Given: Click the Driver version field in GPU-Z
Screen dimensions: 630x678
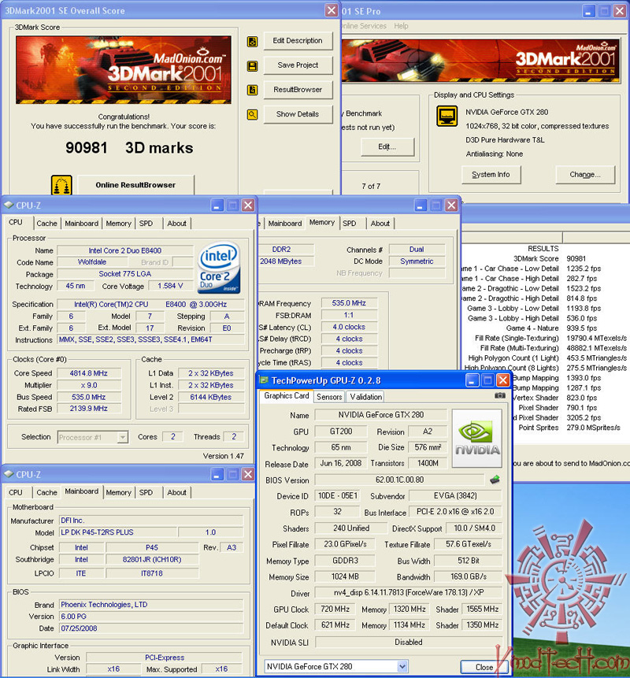Looking at the screenshot, I should [x=408, y=592].
